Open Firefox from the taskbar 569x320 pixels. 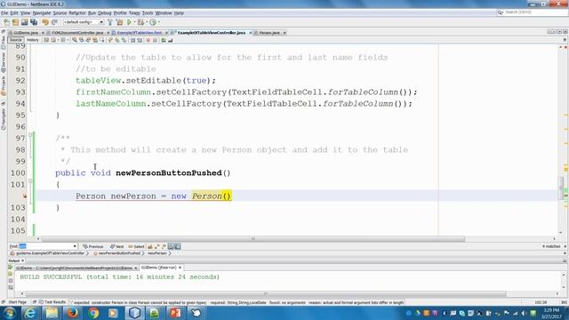point(72,312)
